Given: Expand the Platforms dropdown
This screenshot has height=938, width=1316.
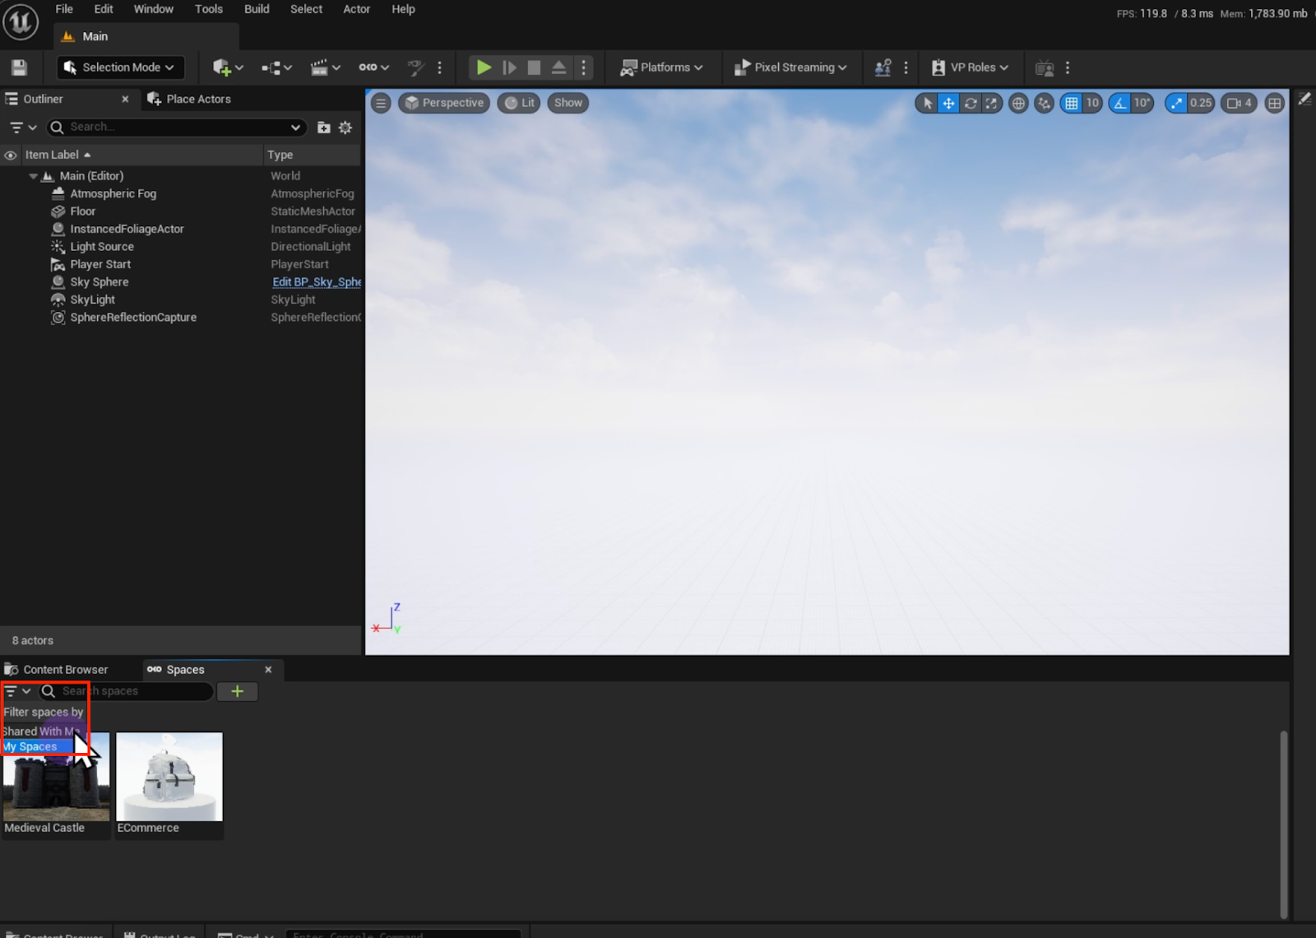Looking at the screenshot, I should (x=662, y=67).
